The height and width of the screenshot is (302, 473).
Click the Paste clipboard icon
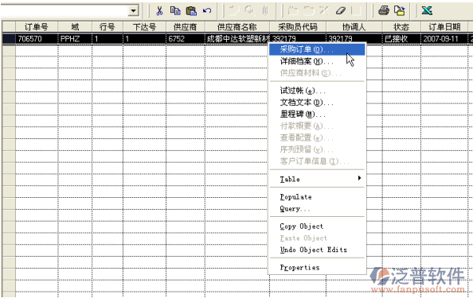coord(191,11)
